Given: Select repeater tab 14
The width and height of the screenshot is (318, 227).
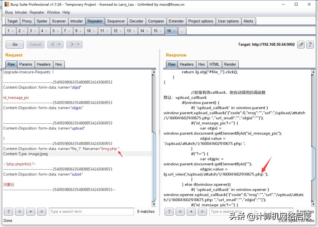Looking at the screenshot, I should [x=144, y=31].
